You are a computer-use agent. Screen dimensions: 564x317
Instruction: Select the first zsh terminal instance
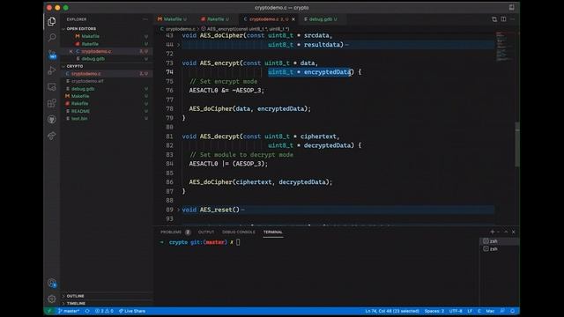click(500, 241)
